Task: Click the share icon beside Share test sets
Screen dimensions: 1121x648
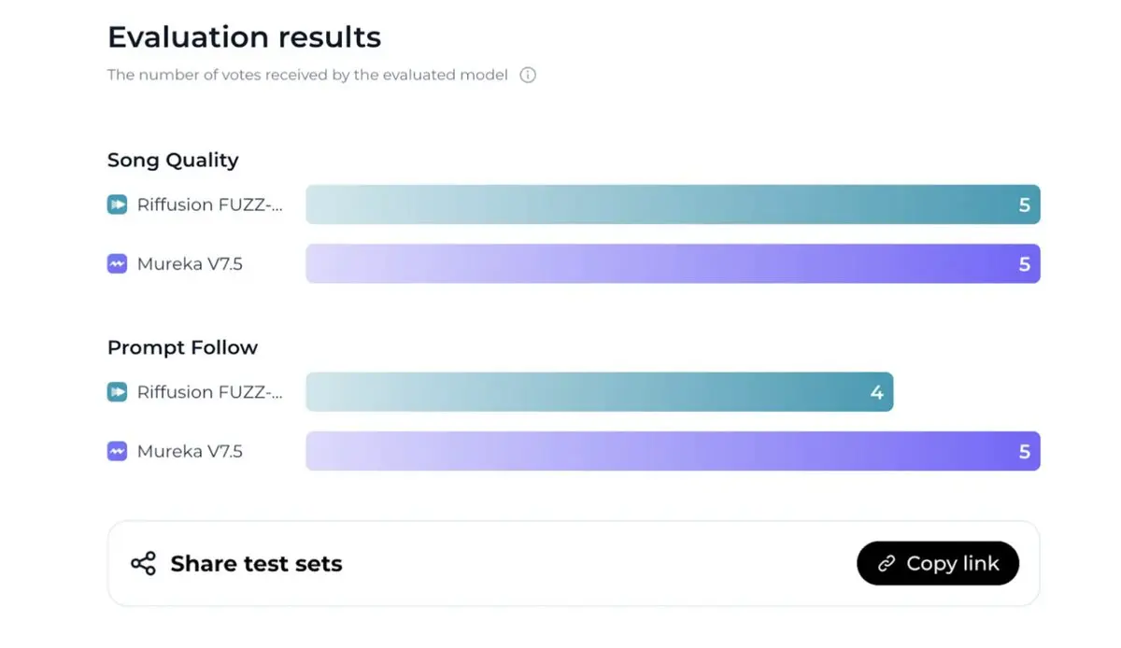Action: (x=143, y=564)
